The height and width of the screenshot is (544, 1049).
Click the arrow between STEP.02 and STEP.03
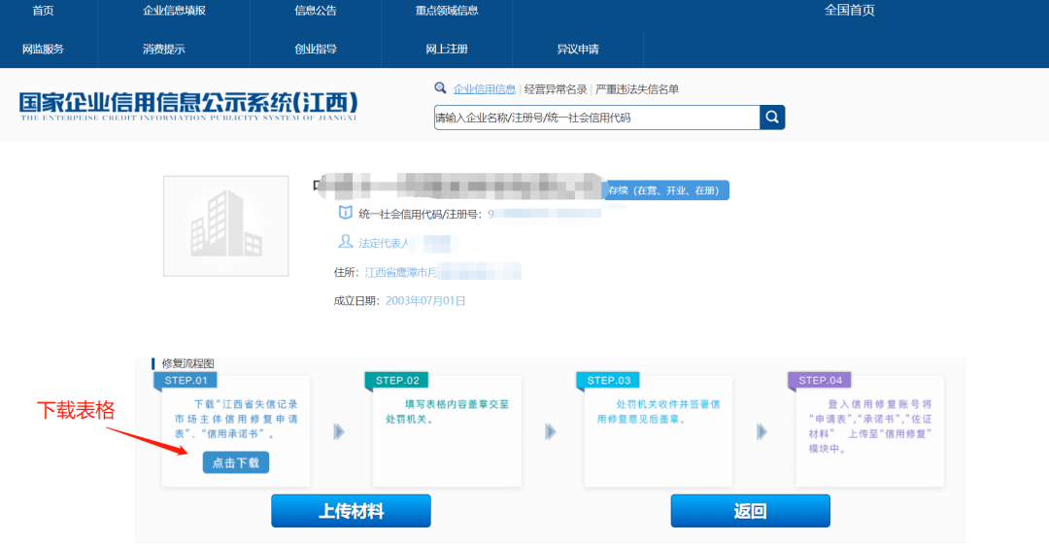coord(551,431)
